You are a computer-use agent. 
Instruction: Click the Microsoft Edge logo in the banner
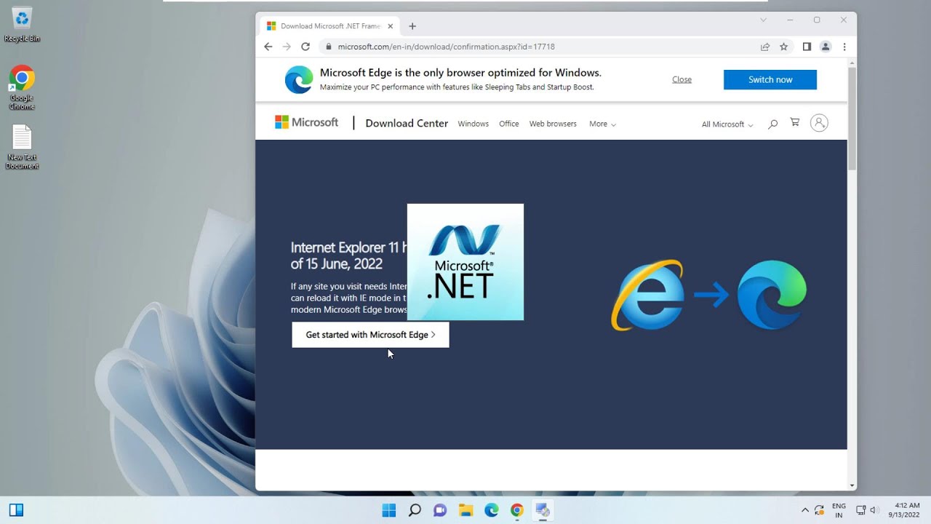coord(298,79)
